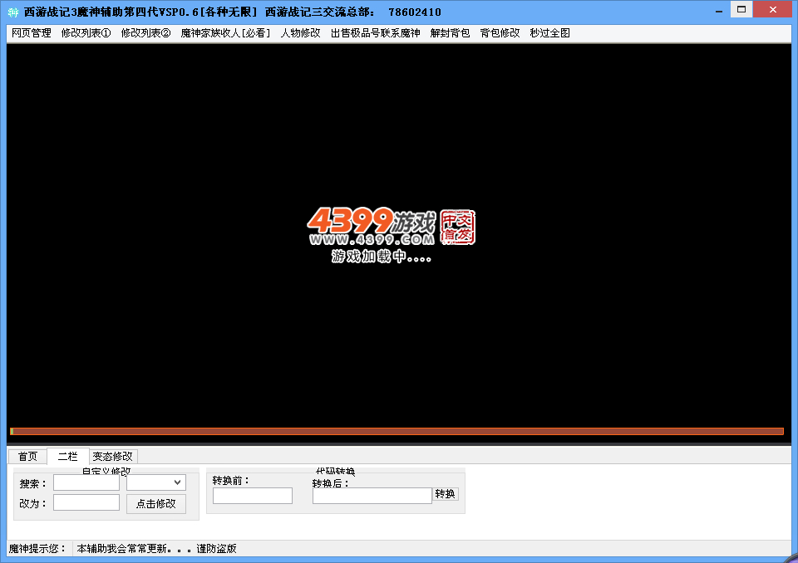Screen dimensions: 798x563
Task: Close the window with the red X
Action: pos(771,9)
